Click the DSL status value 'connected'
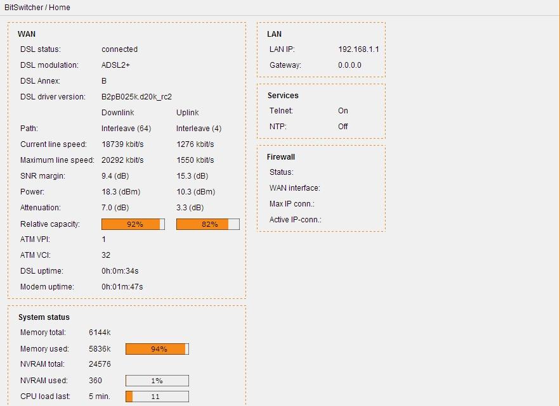Viewport: 560px width, 406px height. (119, 49)
